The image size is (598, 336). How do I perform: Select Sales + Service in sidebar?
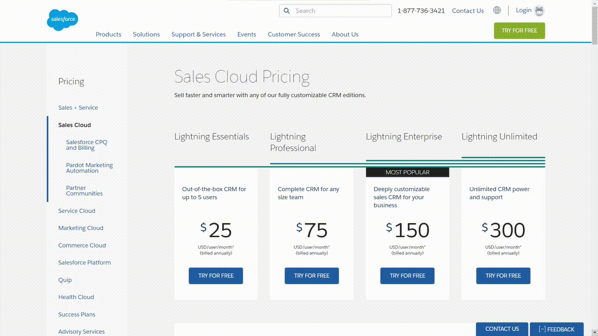78,108
